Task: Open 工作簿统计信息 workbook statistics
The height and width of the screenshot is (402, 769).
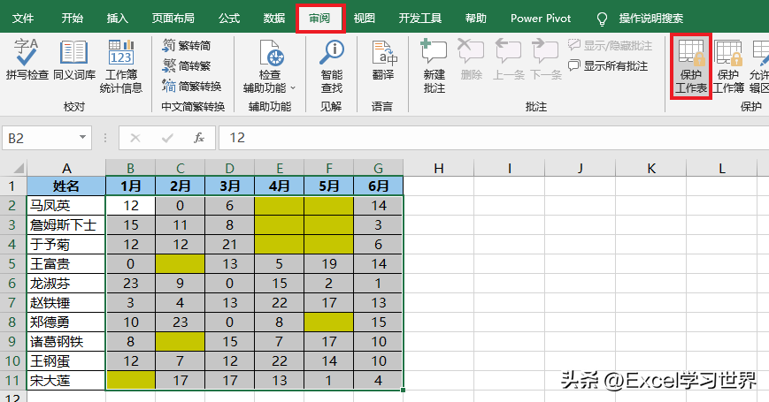Action: pyautogui.click(x=120, y=66)
